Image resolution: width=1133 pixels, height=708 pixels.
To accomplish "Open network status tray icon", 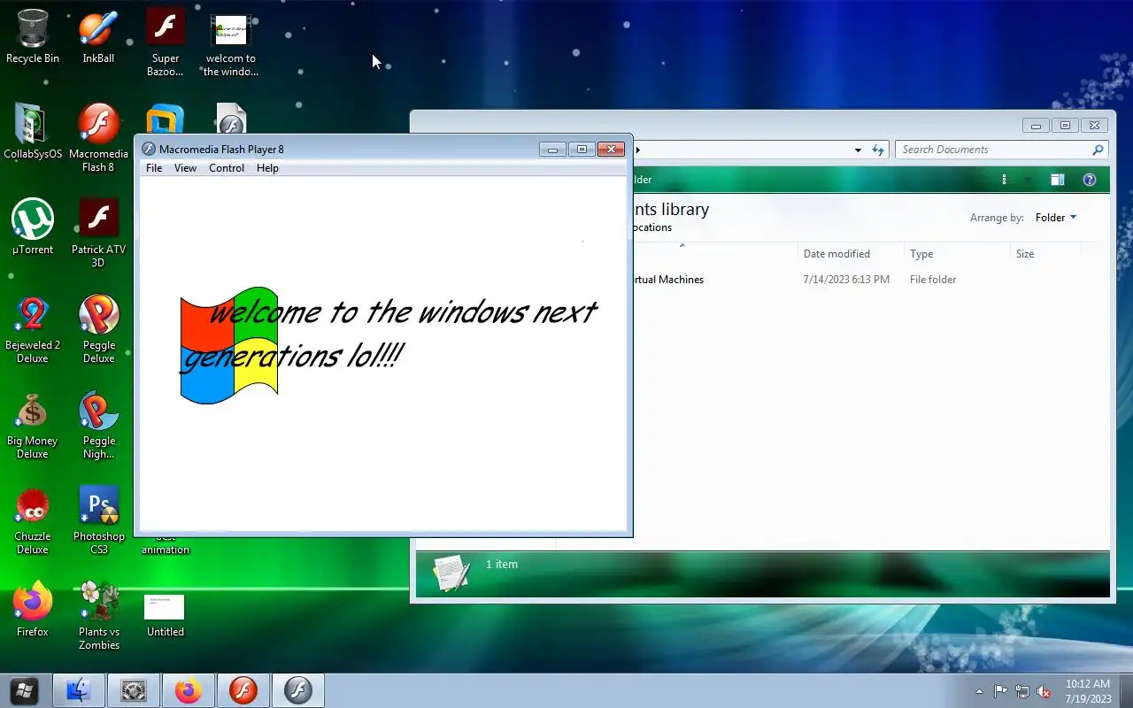I will point(1022,691).
